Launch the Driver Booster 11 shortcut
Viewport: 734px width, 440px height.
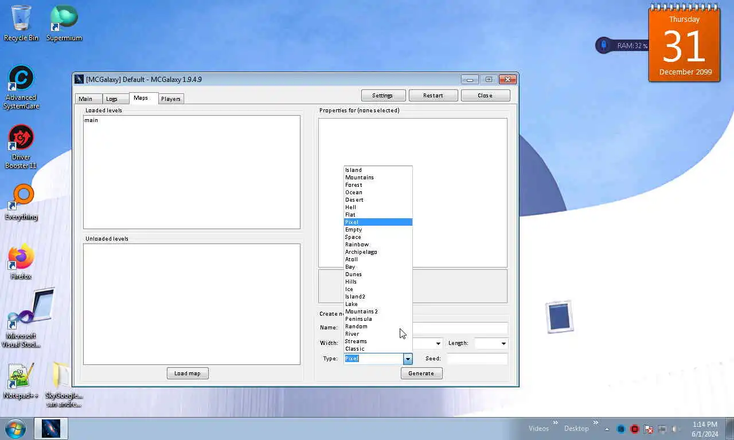pos(21,147)
